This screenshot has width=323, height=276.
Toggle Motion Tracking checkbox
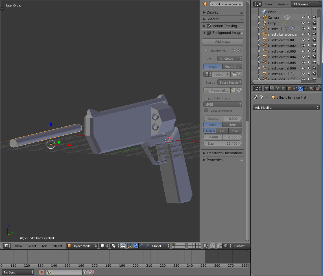[x=209, y=26]
